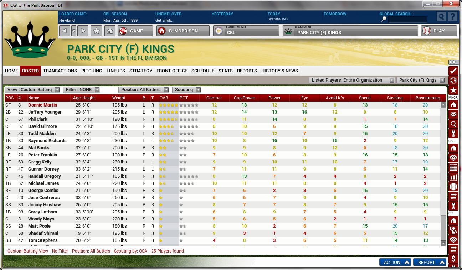Click the help question mark icon
The height and width of the screenshot is (270, 462).
tap(452, 17)
